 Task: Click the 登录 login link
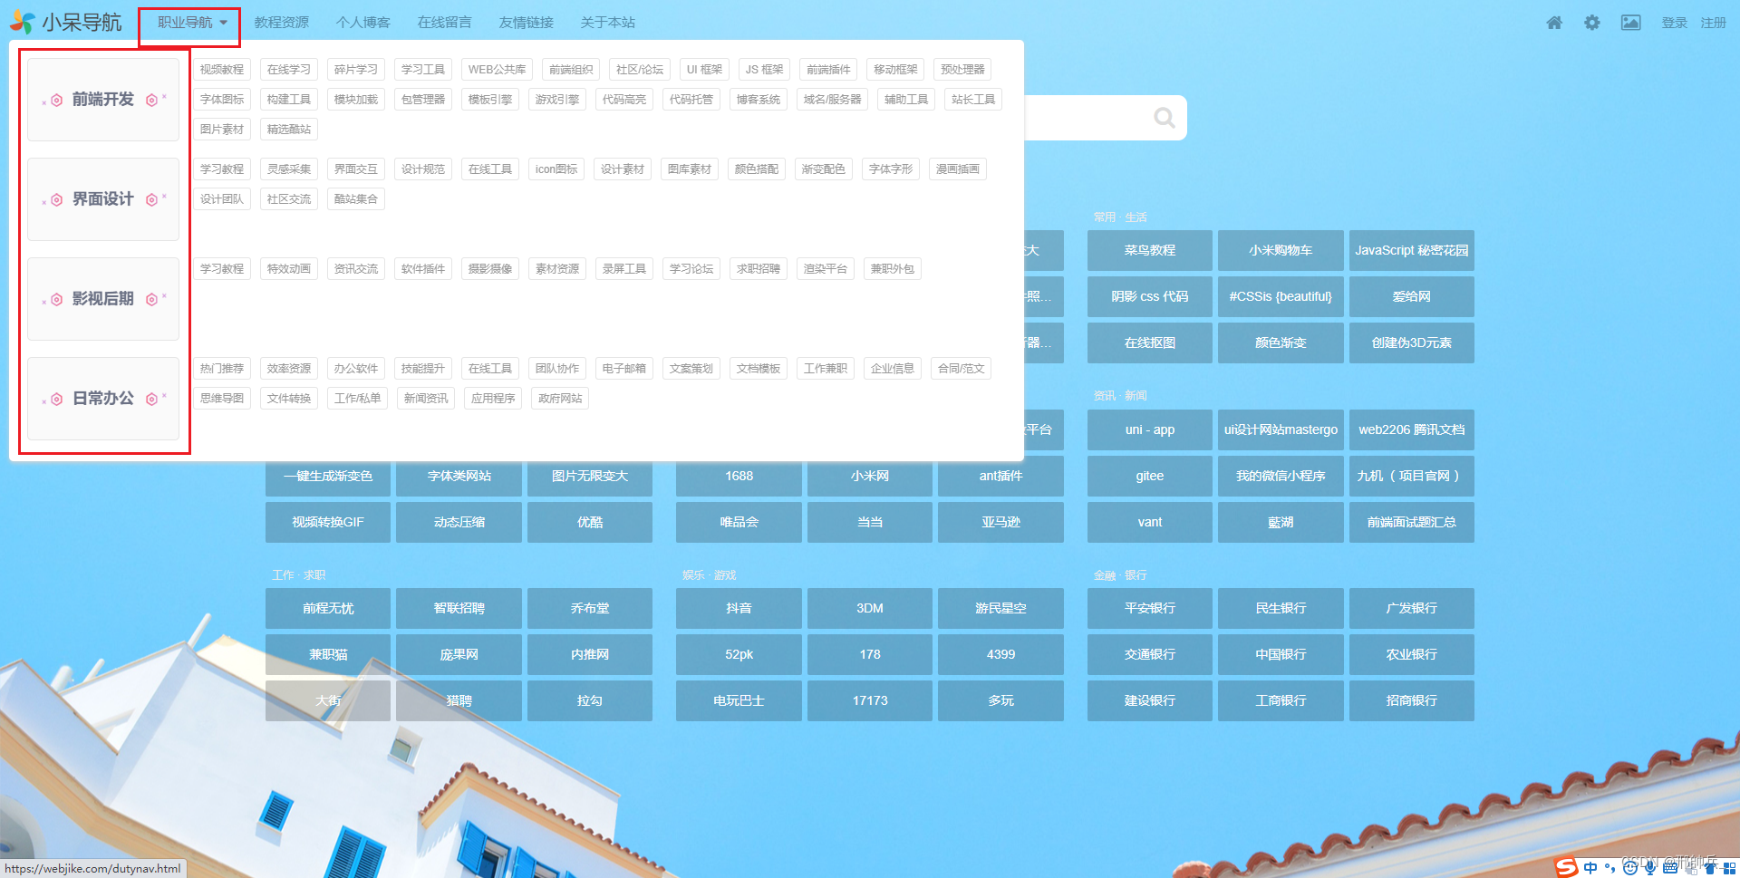pyautogui.click(x=1674, y=23)
